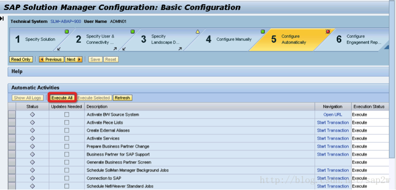Click status diamond for Activate Piece Lists

point(32,122)
